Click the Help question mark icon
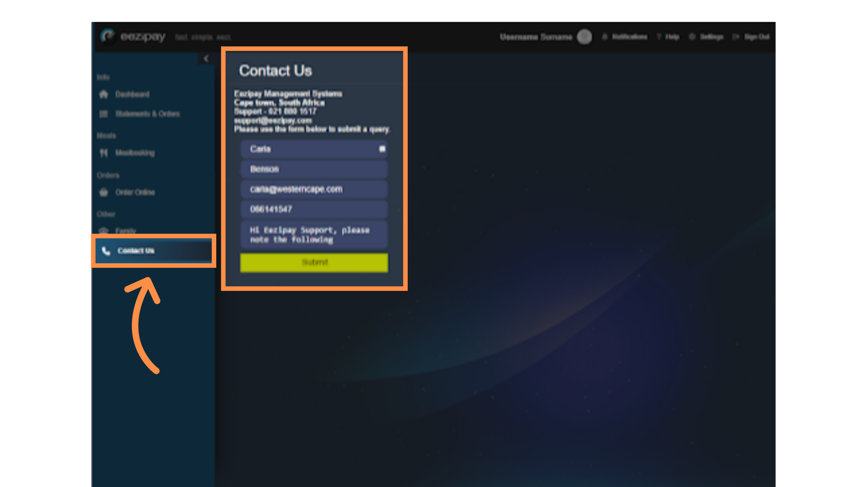Image resolution: width=867 pixels, height=487 pixels. click(659, 37)
